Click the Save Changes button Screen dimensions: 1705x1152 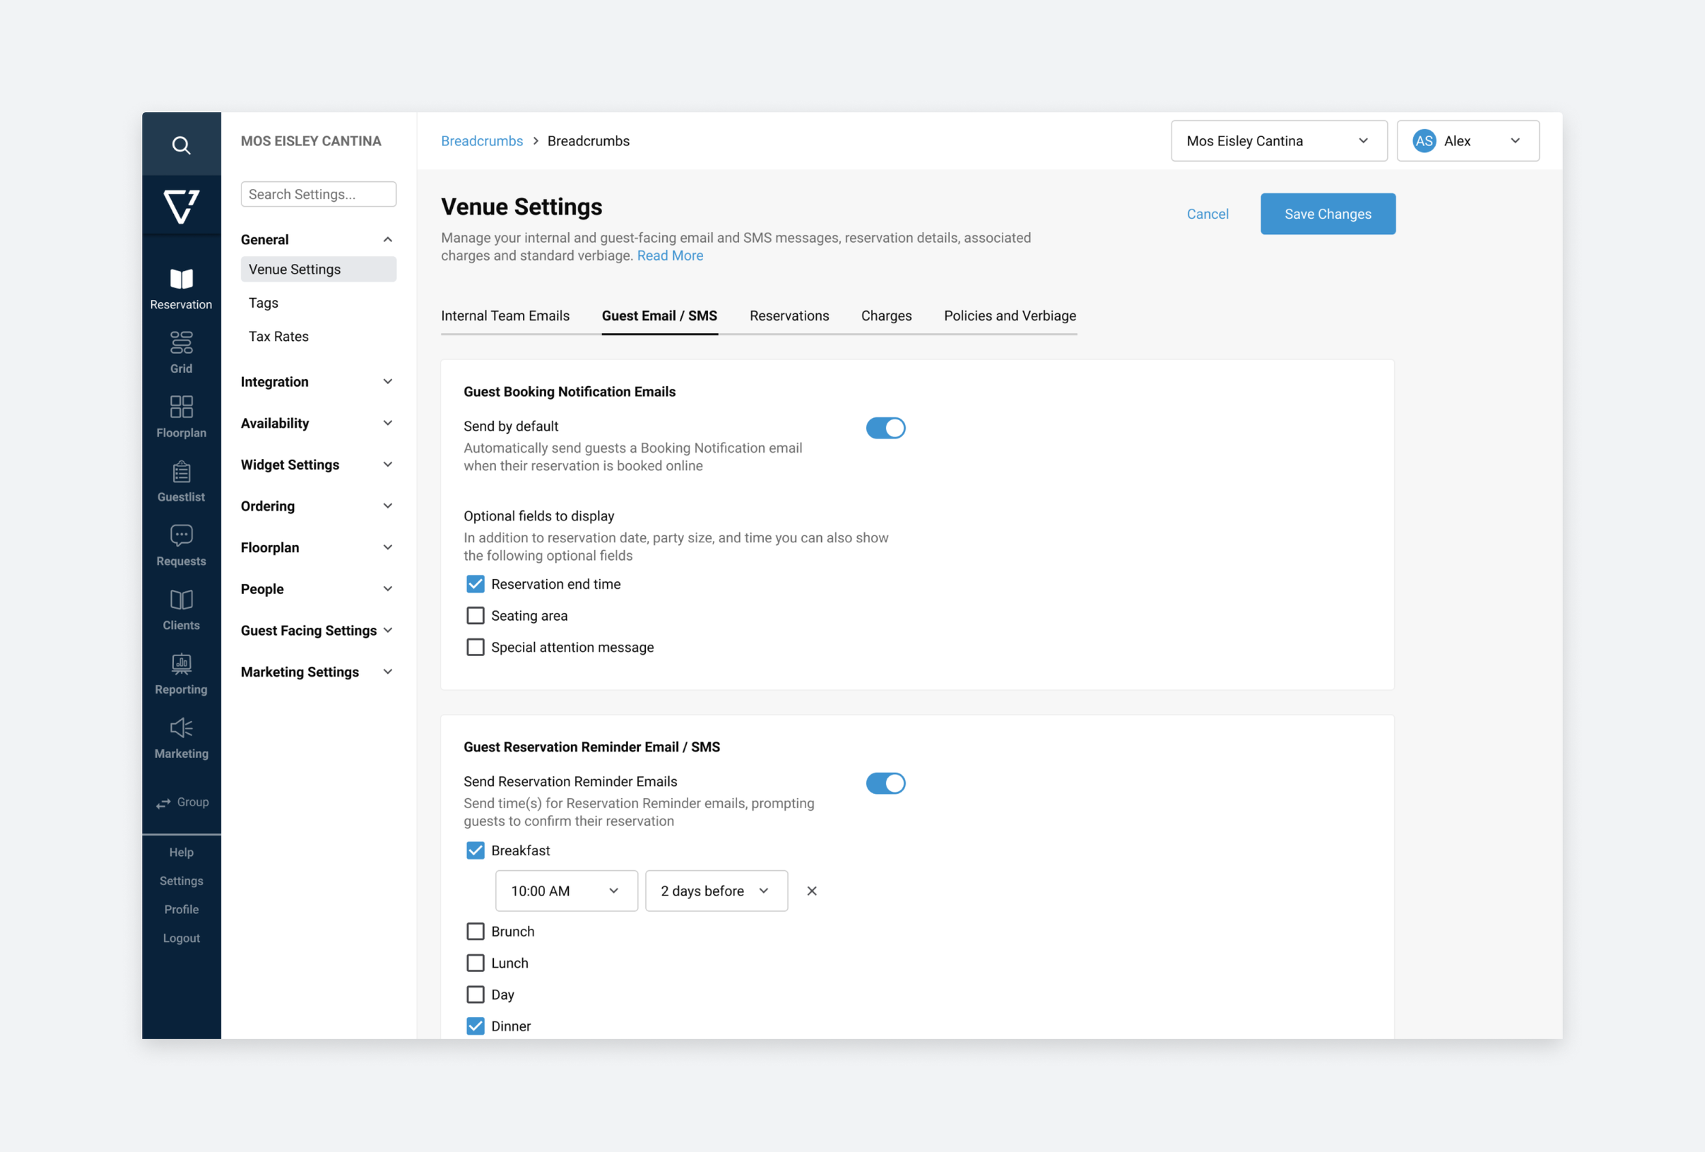tap(1327, 214)
